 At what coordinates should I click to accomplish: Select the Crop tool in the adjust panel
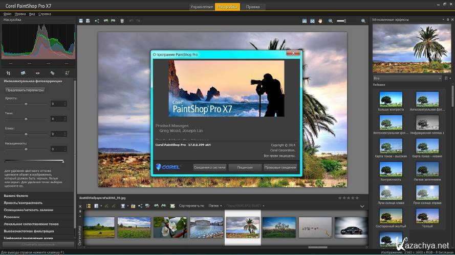click(x=8, y=73)
